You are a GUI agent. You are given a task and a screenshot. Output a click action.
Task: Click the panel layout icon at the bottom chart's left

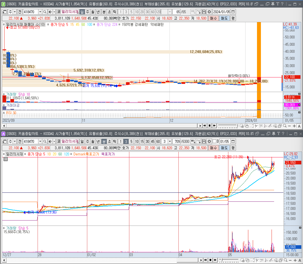click(x=5, y=141)
